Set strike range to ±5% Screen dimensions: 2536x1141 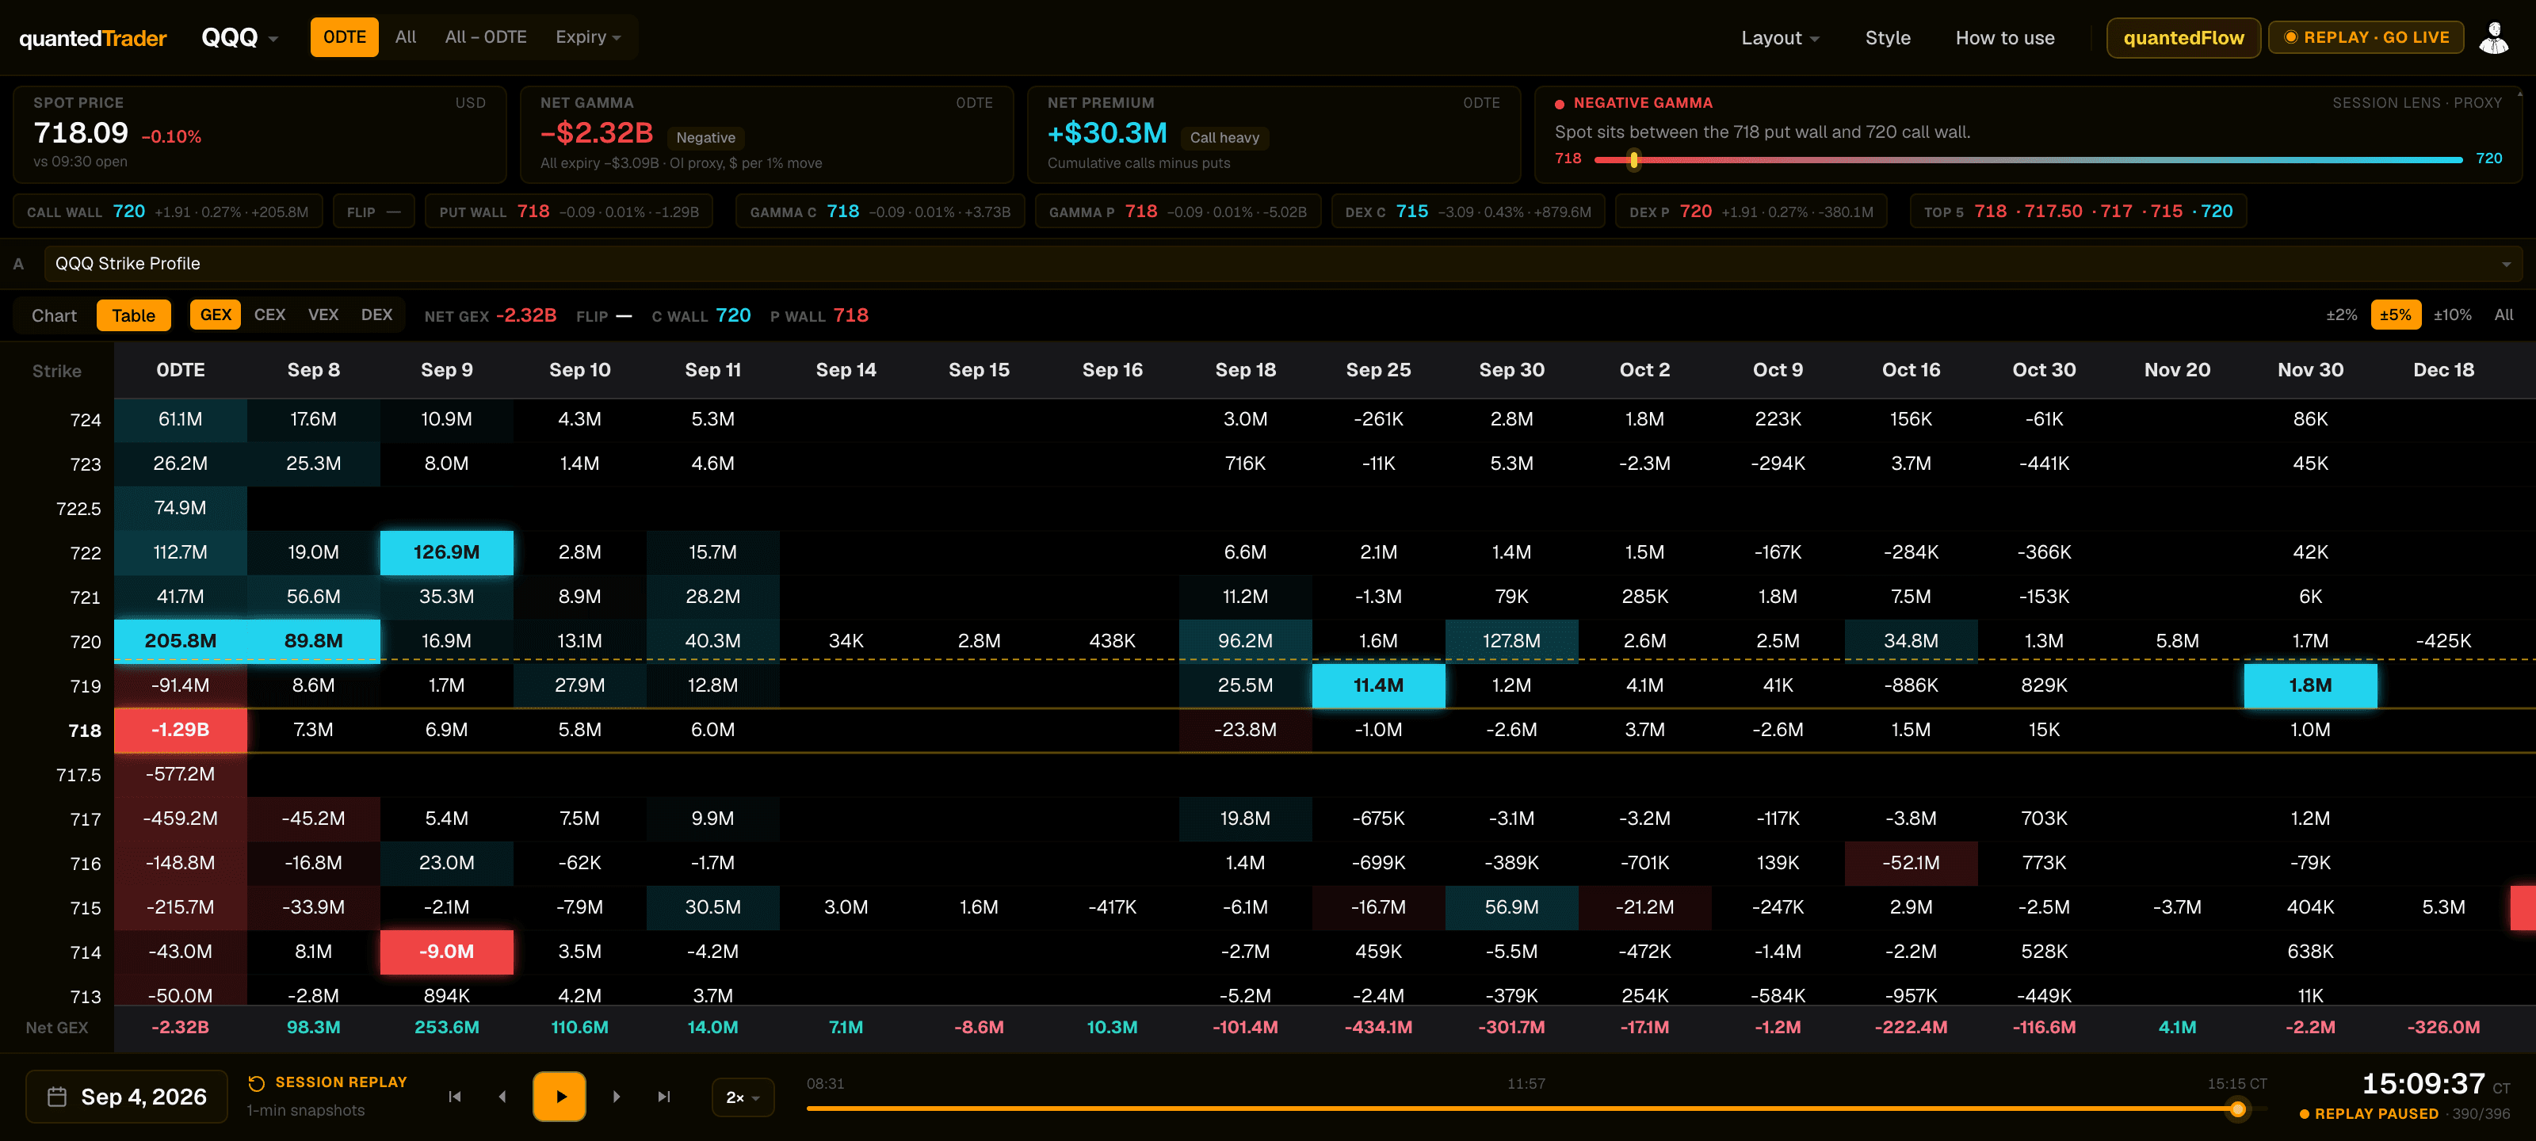tap(2395, 315)
